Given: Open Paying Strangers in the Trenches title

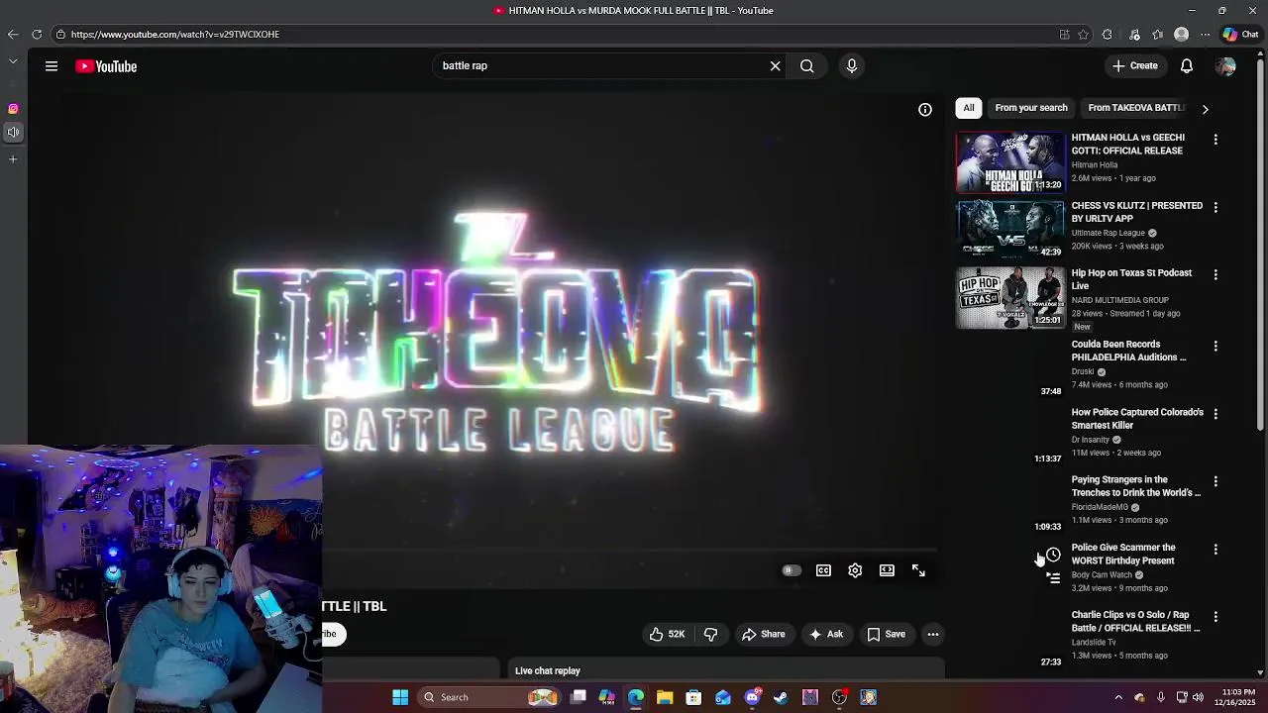Looking at the screenshot, I should 1135,486.
